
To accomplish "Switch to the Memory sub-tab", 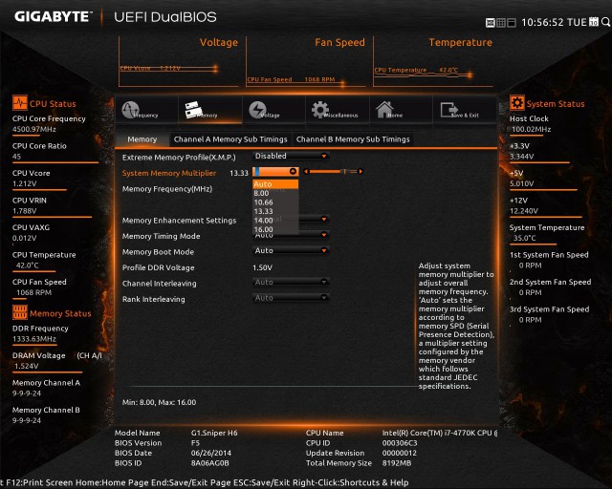I will tap(142, 139).
